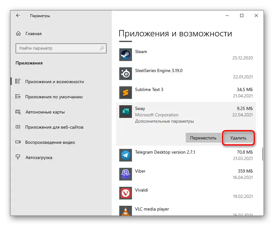Click the Переместить button
The height and width of the screenshot is (226, 274).
coord(203,138)
